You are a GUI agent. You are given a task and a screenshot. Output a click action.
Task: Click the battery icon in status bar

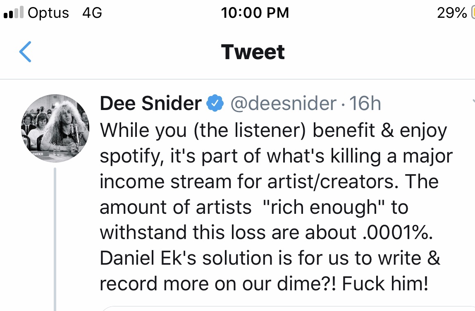[x=473, y=13]
